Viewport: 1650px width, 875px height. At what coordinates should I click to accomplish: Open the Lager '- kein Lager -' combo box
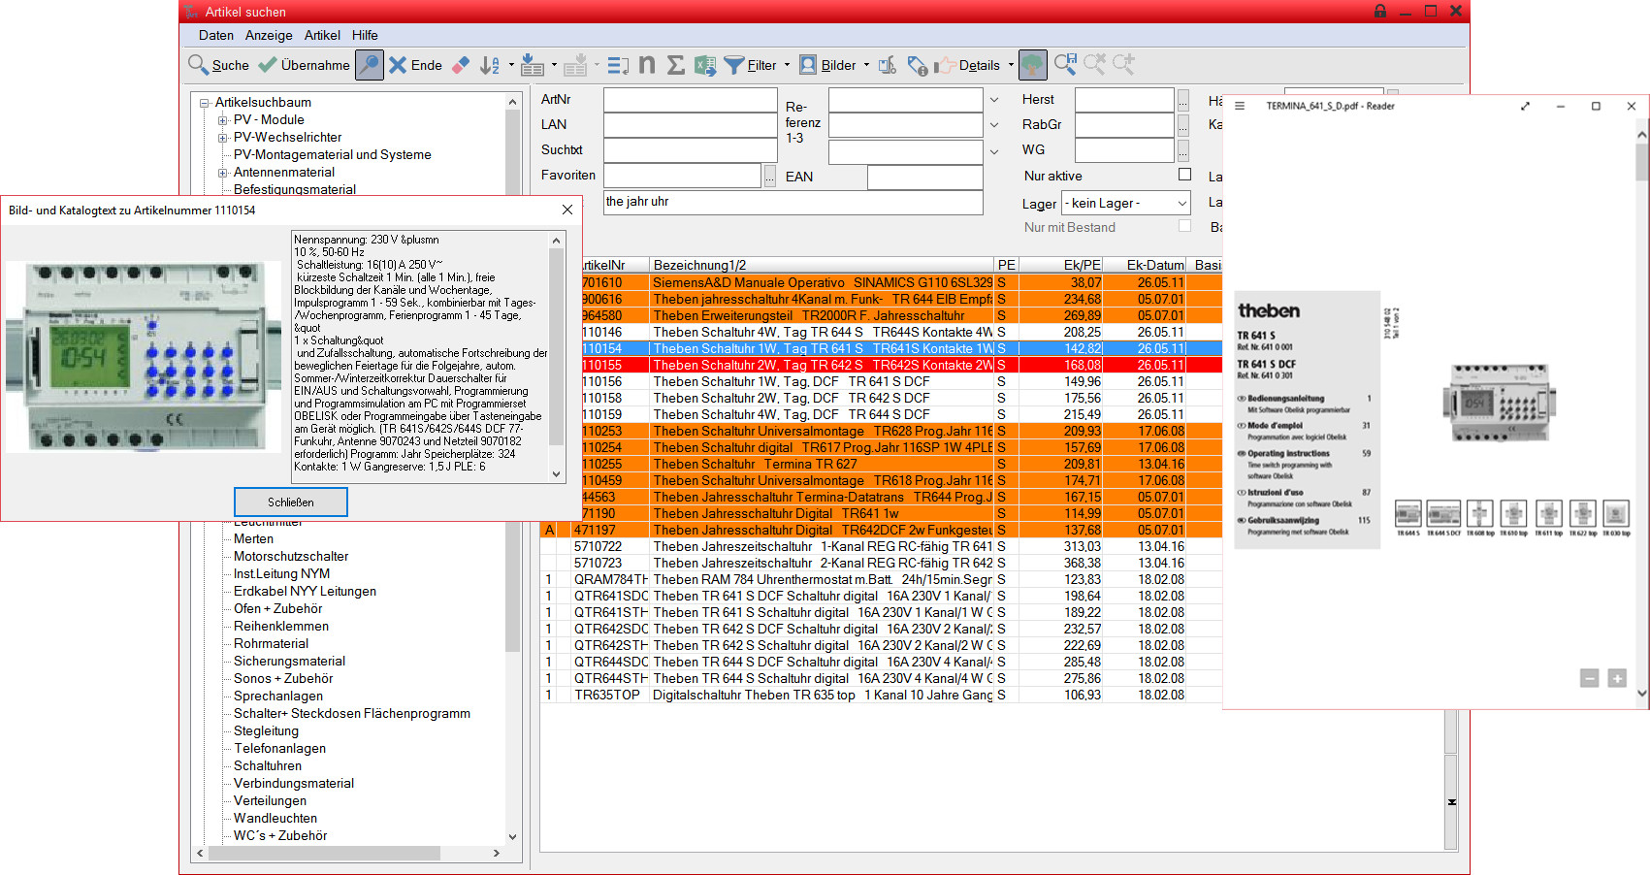click(1126, 203)
